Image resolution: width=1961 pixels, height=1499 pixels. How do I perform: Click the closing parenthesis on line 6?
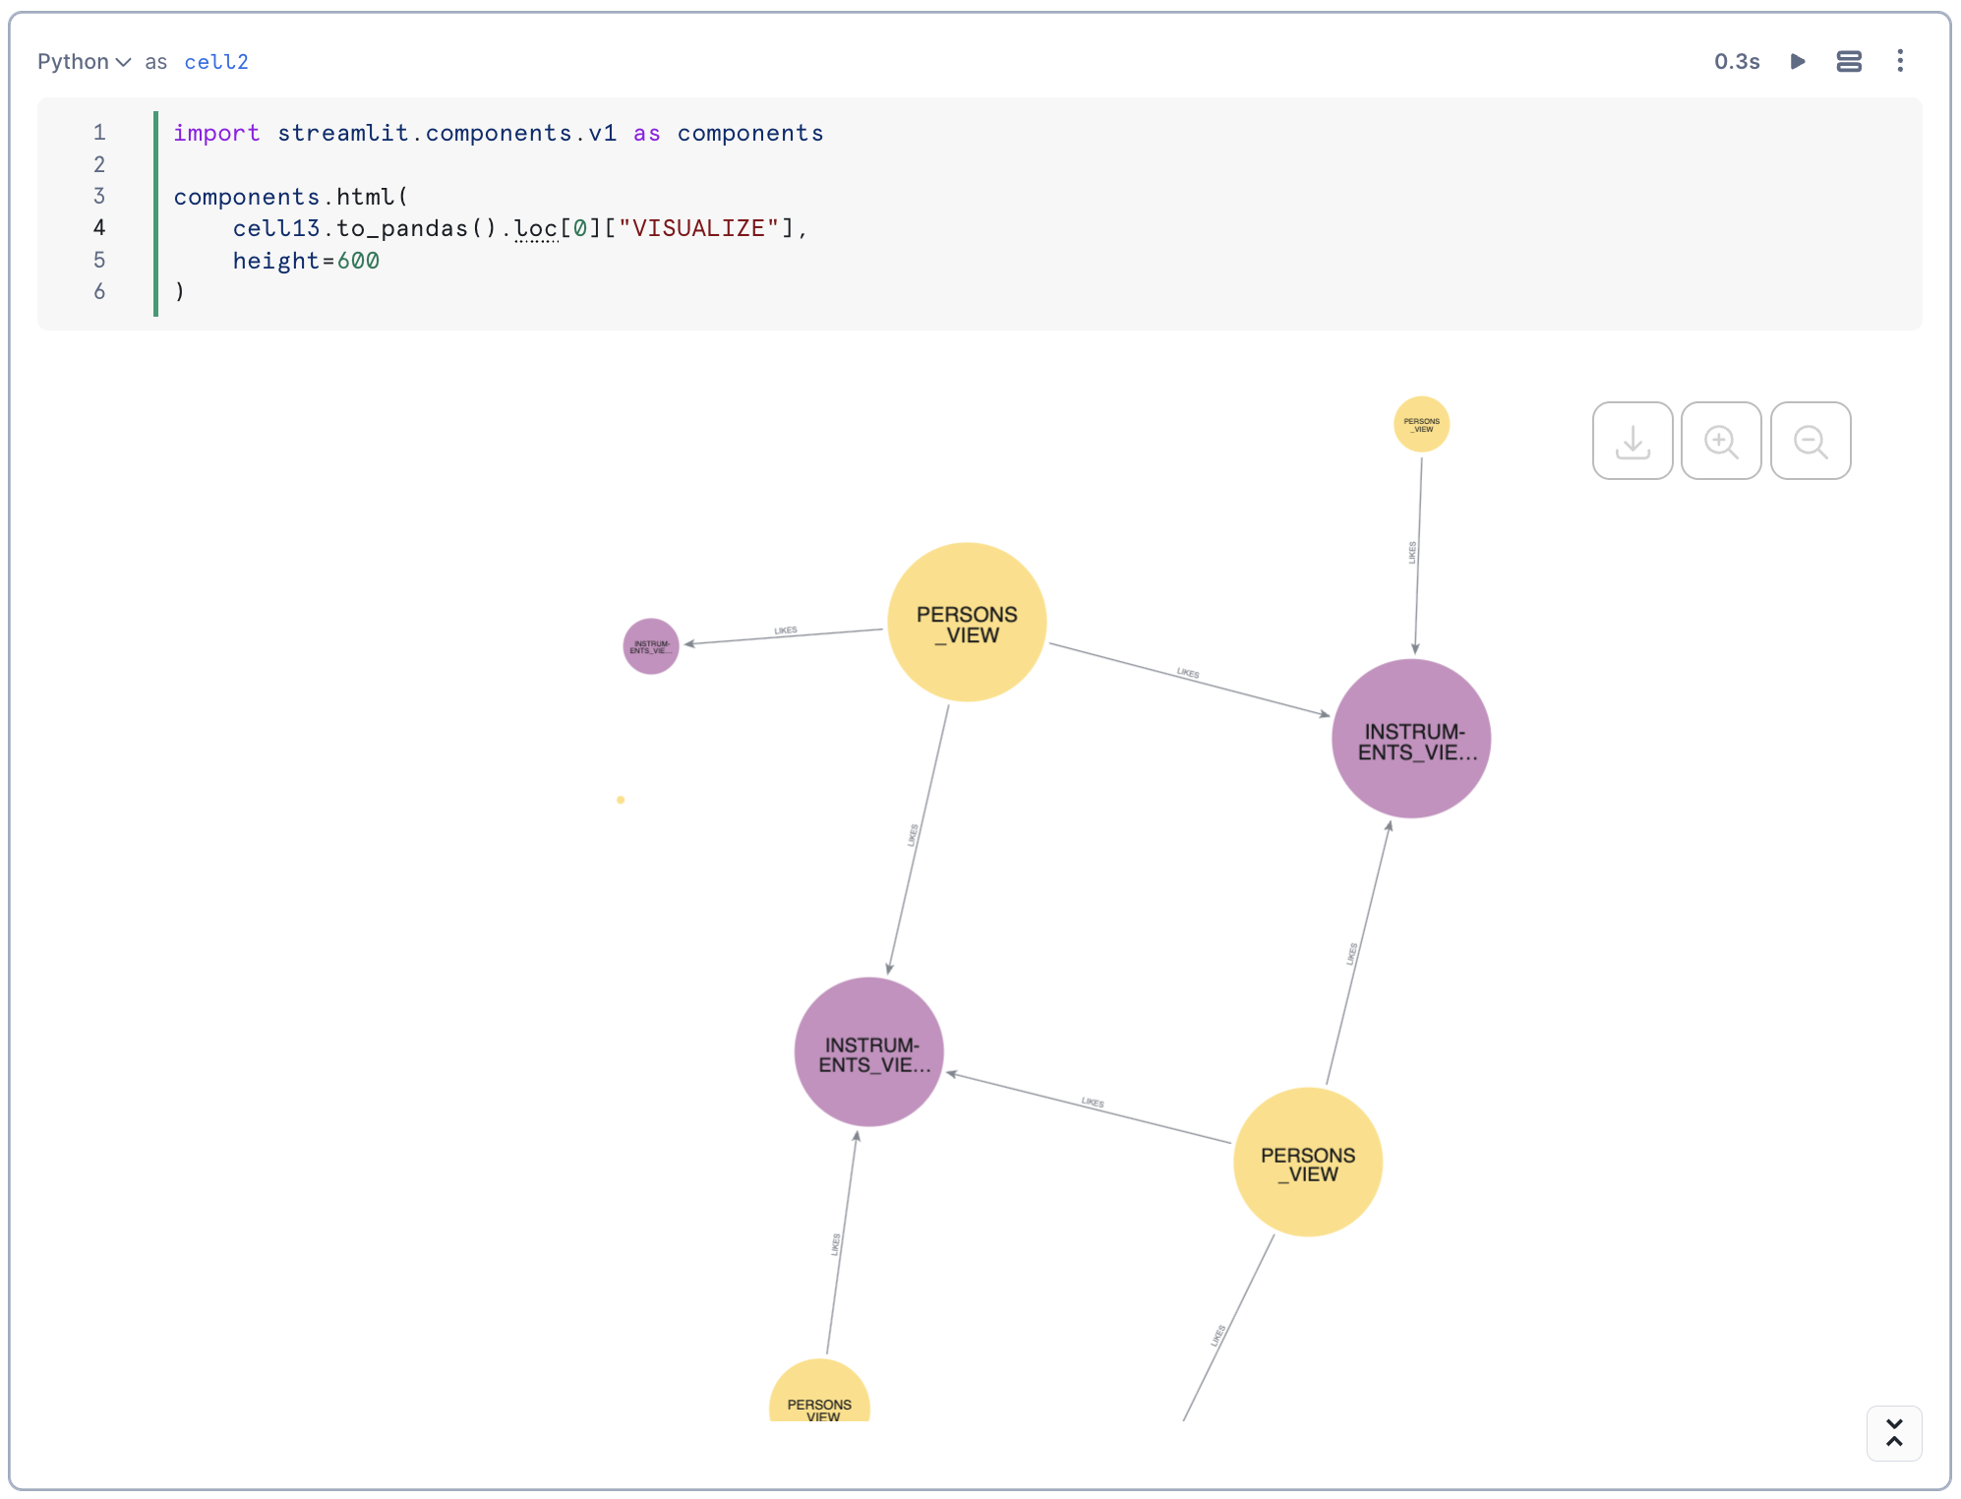pyautogui.click(x=179, y=292)
